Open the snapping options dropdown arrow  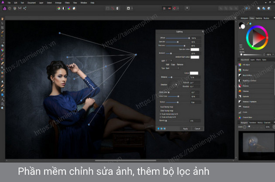(x=178, y=8)
